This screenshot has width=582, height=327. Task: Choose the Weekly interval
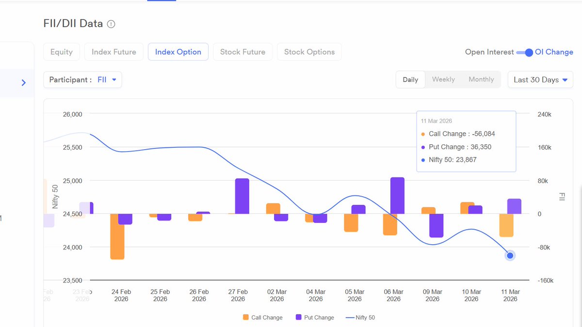click(x=443, y=79)
